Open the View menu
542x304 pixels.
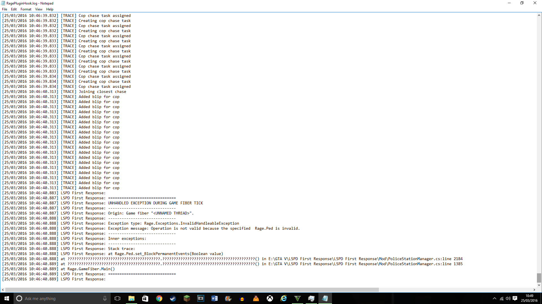(39, 9)
